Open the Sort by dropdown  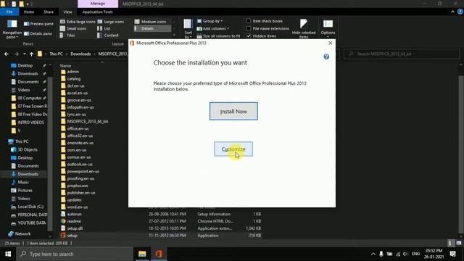point(188,29)
